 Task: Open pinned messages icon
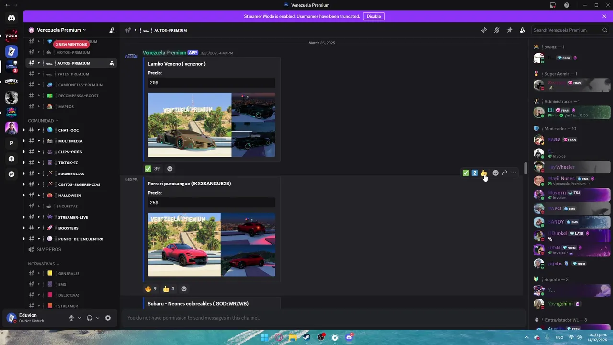pos(510,30)
